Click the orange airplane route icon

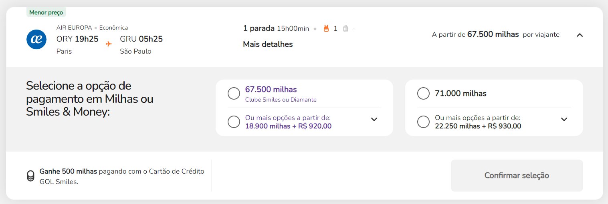[x=109, y=44]
